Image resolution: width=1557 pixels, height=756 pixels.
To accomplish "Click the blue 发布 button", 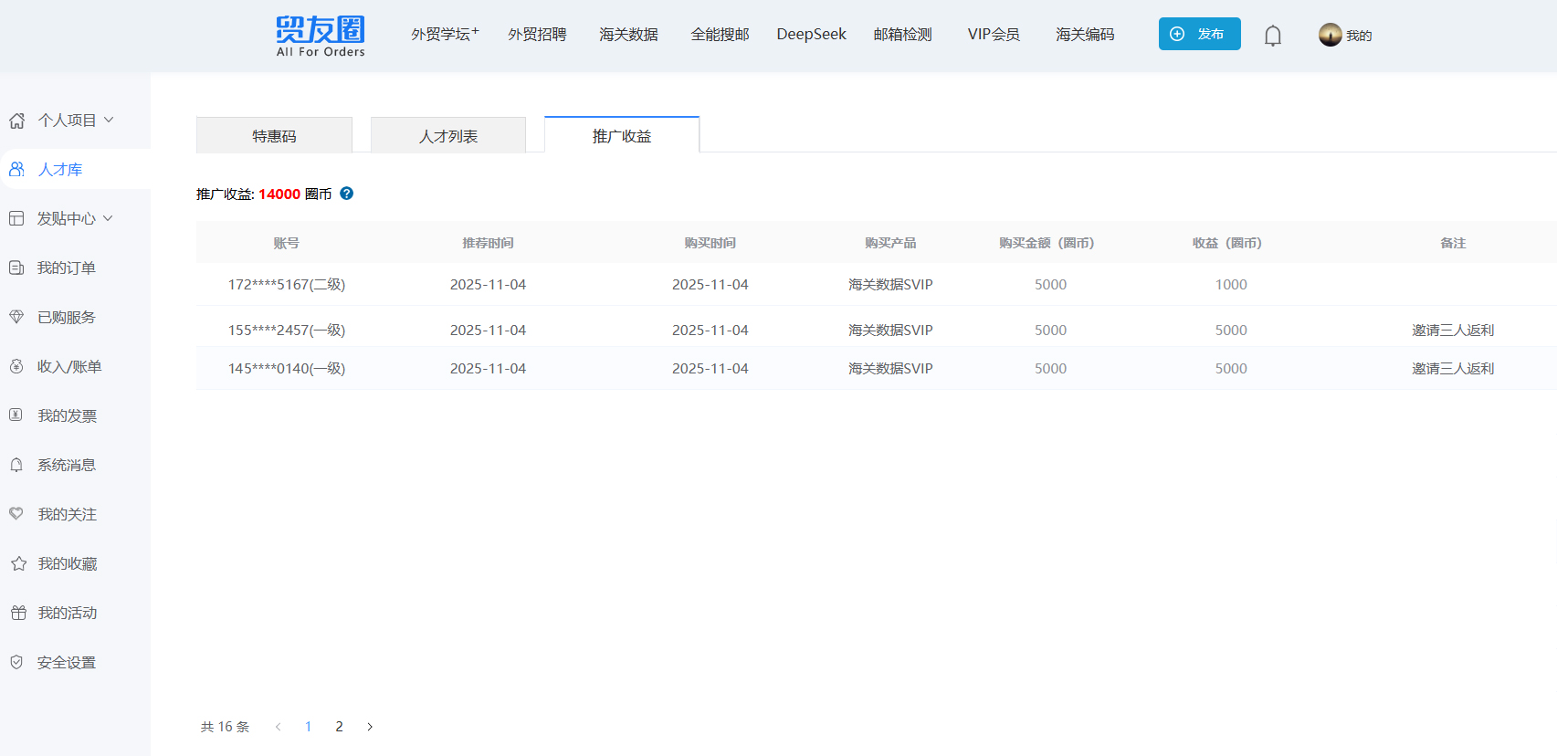I will (x=1199, y=34).
